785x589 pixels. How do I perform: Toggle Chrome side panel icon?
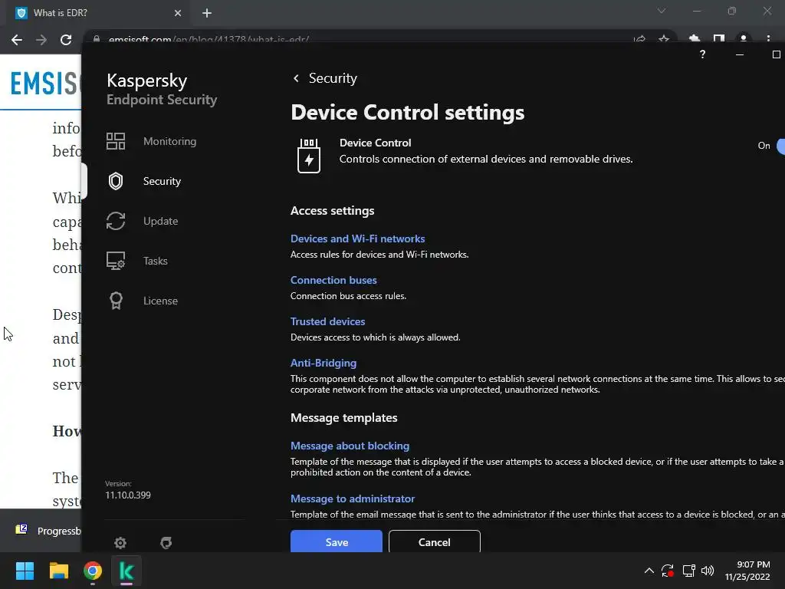(x=719, y=38)
